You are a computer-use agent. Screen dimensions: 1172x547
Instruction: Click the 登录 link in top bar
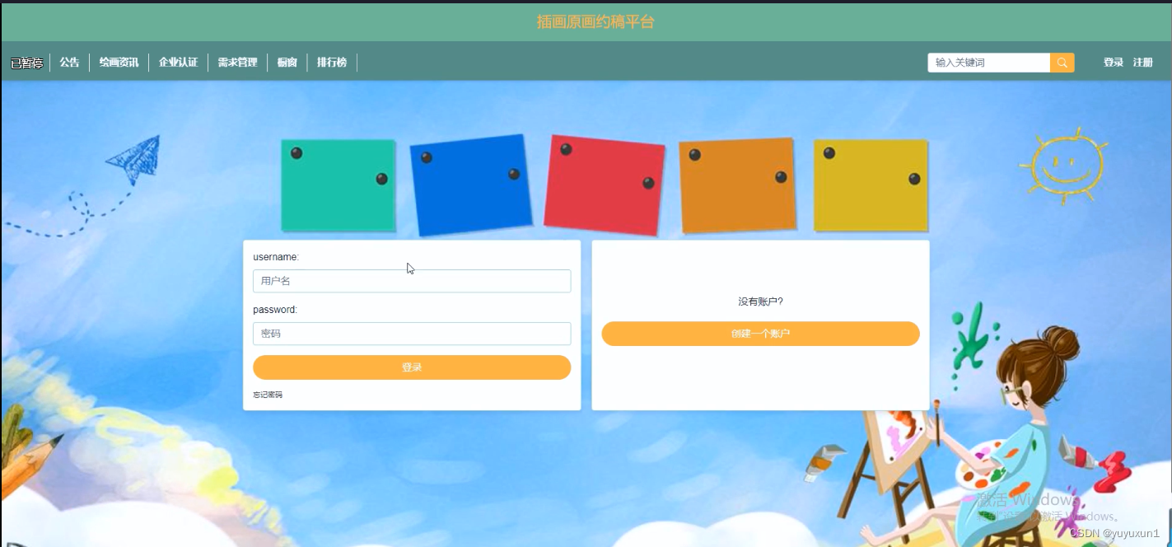coord(1114,63)
